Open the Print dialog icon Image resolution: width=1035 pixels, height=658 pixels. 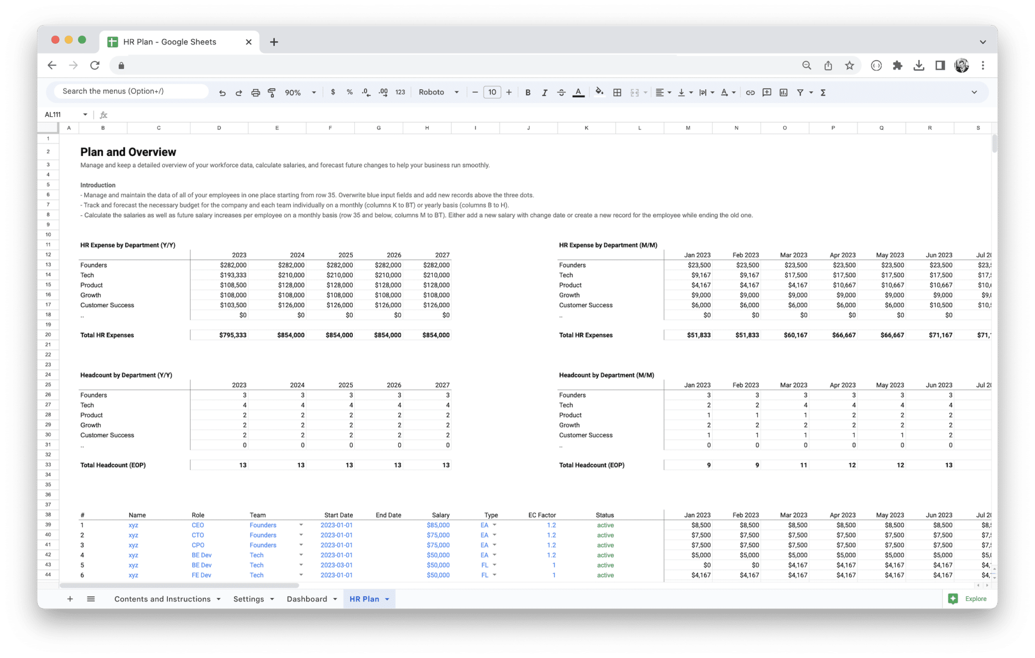click(255, 92)
